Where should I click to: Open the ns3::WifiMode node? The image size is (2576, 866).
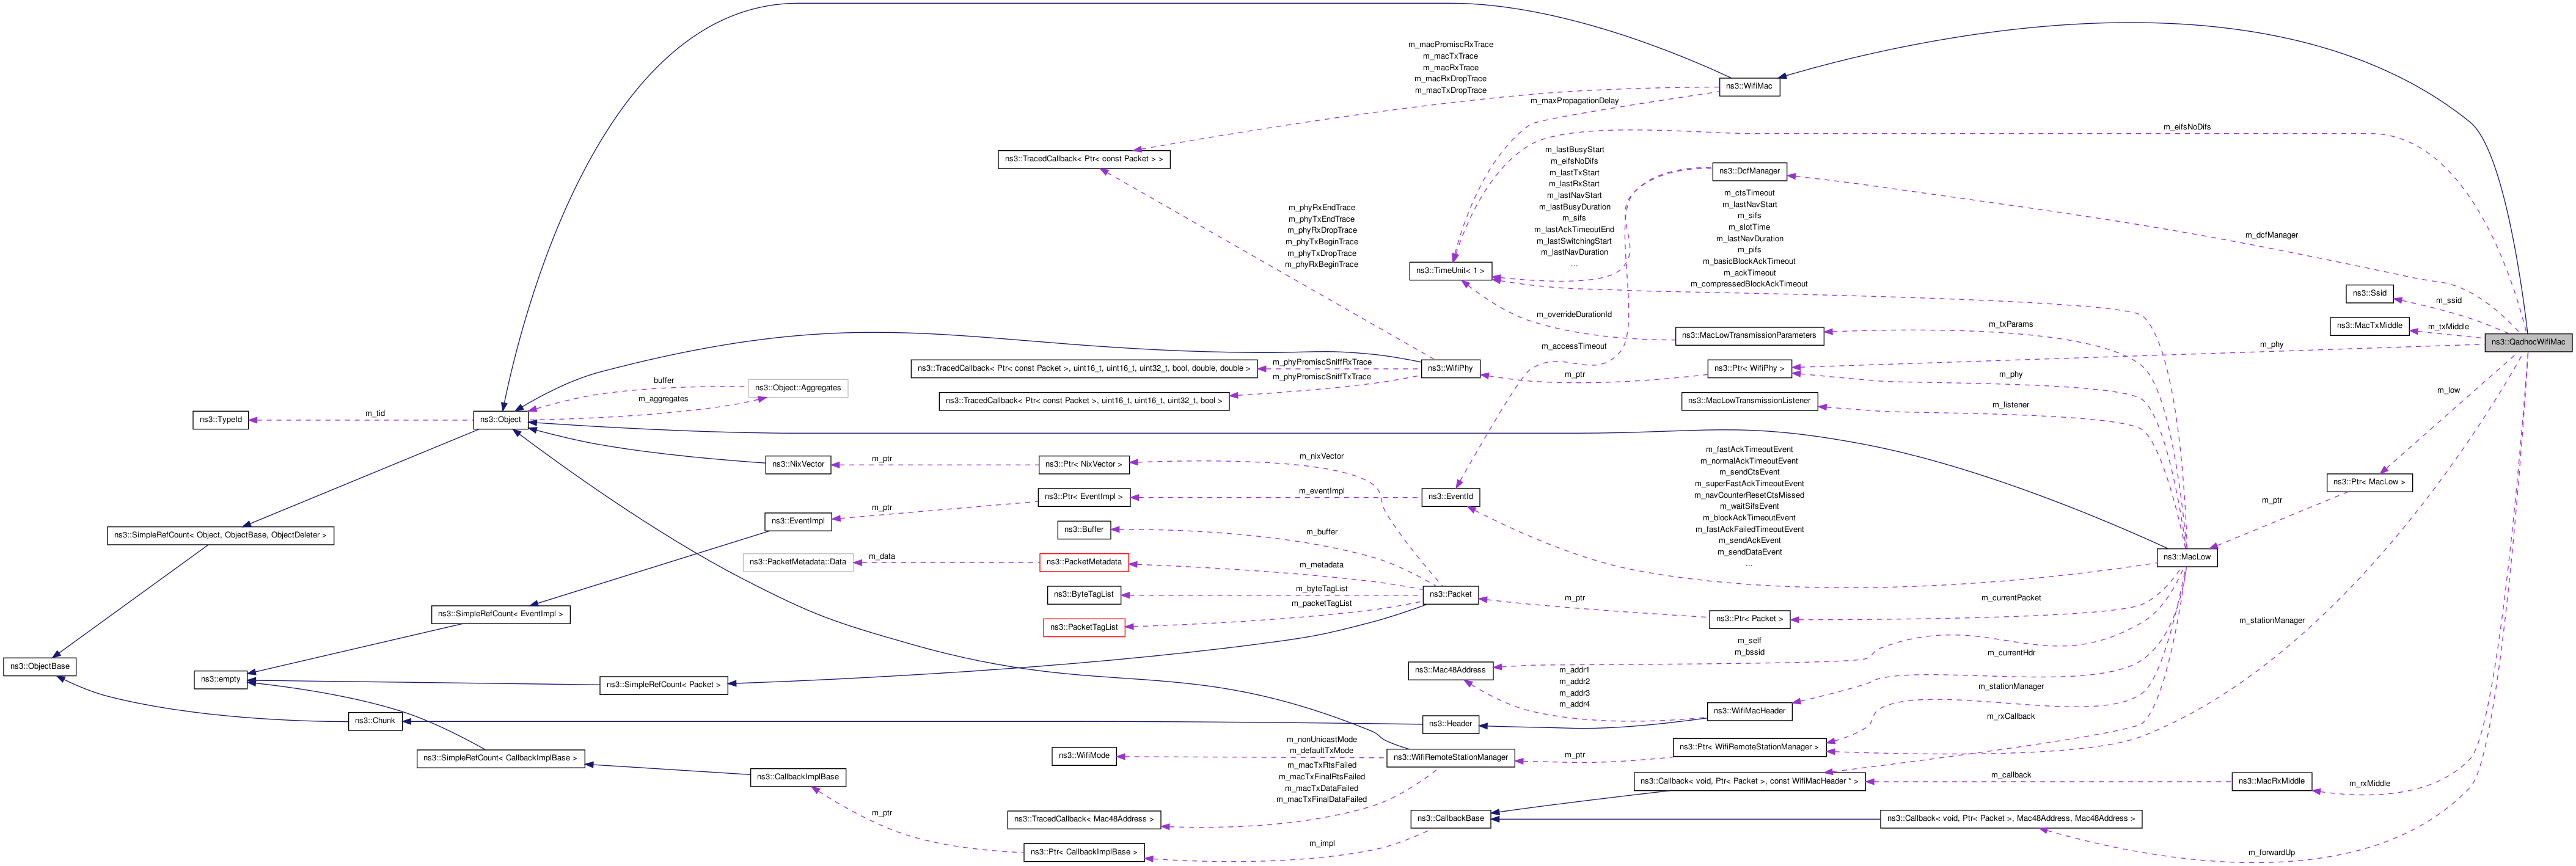tap(1084, 756)
